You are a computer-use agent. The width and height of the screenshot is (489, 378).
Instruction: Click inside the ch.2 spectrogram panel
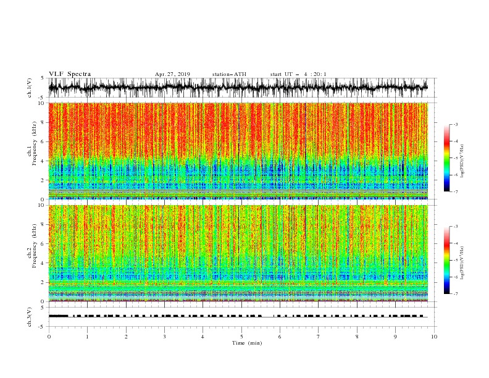coord(238,253)
